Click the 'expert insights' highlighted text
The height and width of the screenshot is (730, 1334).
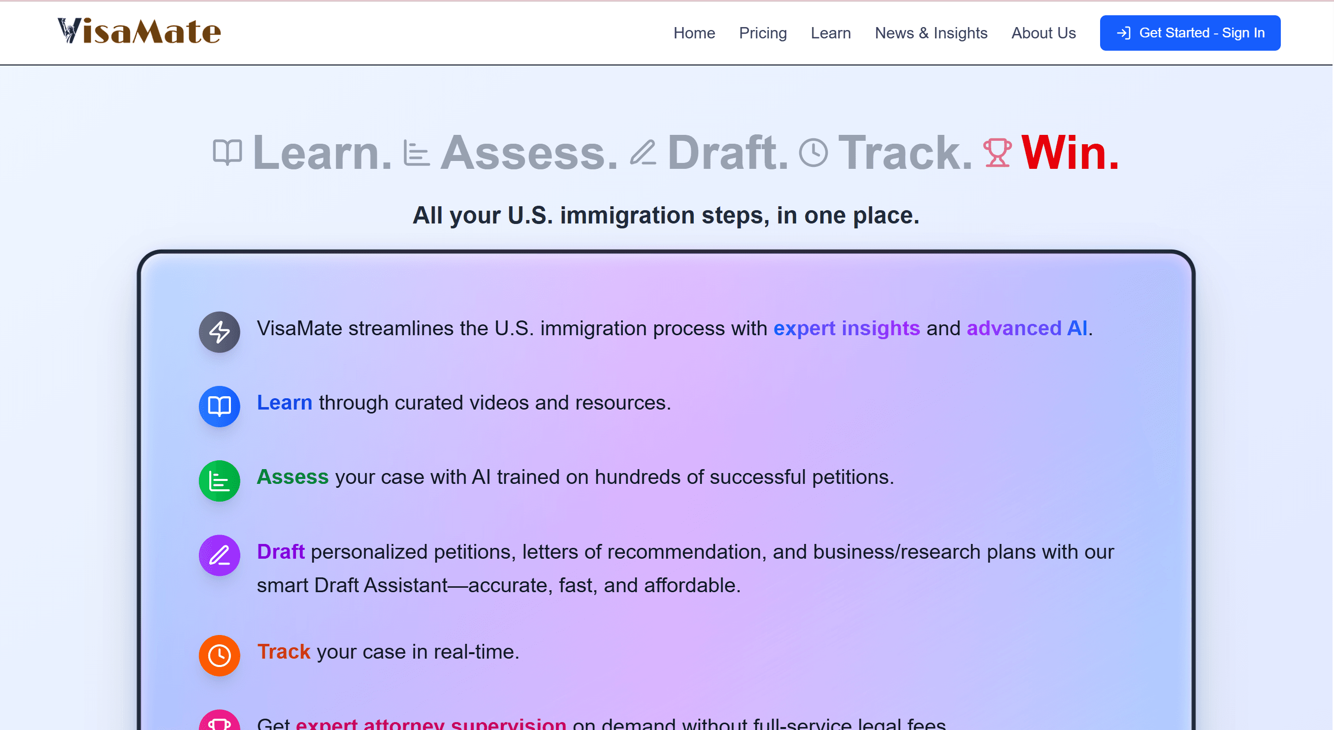846,328
